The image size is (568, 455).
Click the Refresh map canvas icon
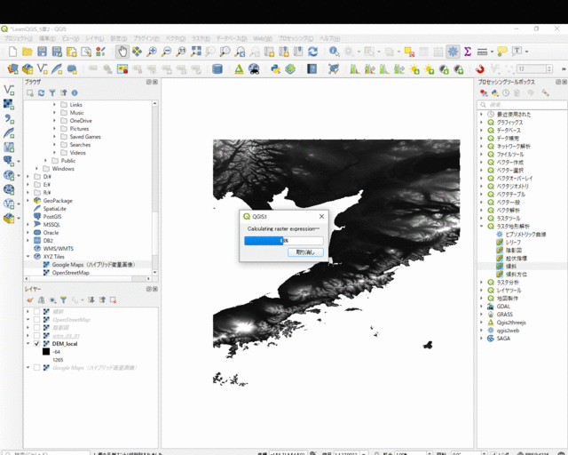pyautogui.click(x=313, y=52)
